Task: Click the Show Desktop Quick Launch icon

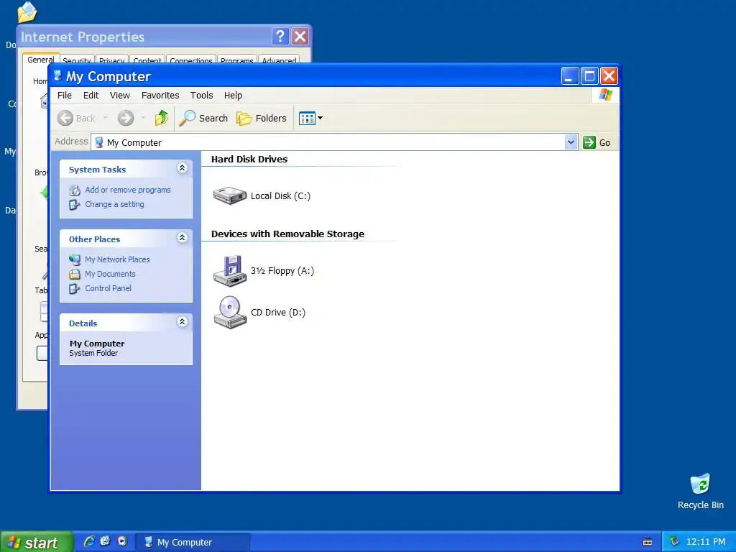Action: click(x=105, y=541)
